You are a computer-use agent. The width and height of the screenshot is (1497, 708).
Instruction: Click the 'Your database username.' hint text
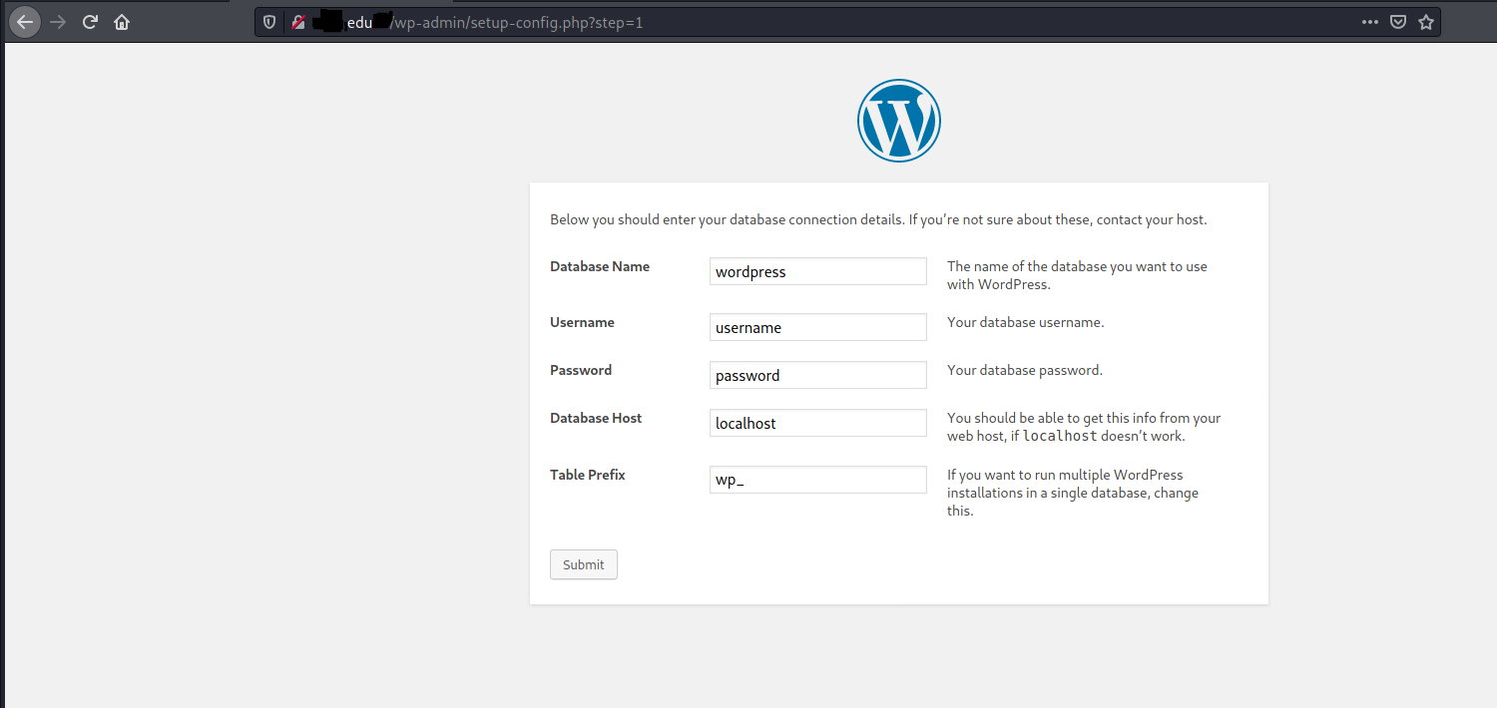tap(1026, 322)
